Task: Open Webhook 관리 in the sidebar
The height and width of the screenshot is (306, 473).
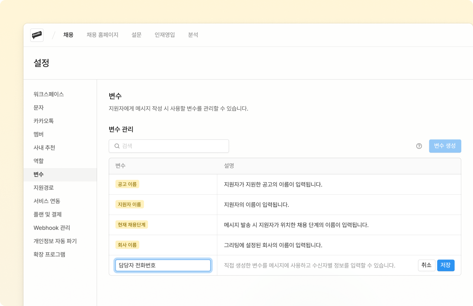Action: 52,228
